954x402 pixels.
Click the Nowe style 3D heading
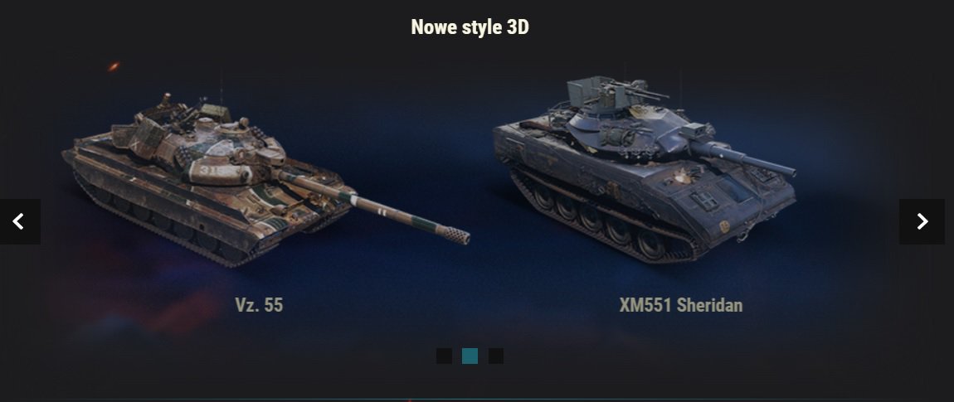(470, 27)
